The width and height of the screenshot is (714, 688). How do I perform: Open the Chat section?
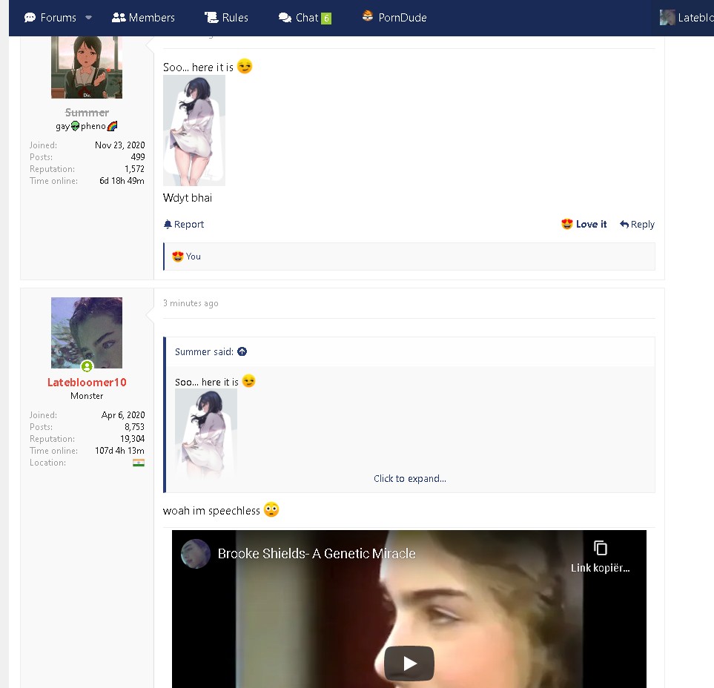[x=298, y=18]
